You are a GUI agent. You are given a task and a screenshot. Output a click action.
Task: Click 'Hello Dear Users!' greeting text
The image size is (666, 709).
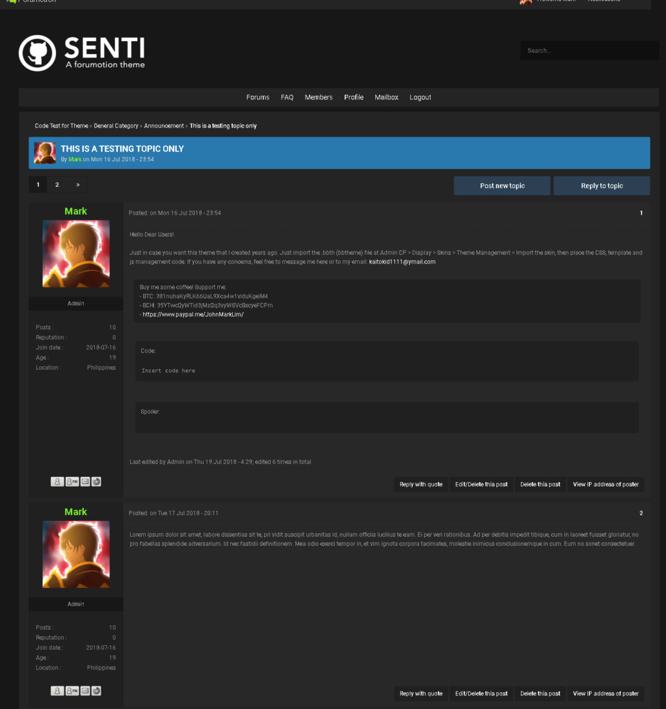tap(152, 234)
